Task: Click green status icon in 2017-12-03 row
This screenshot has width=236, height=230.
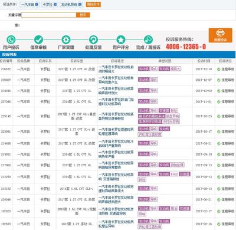Action: pos(218,91)
